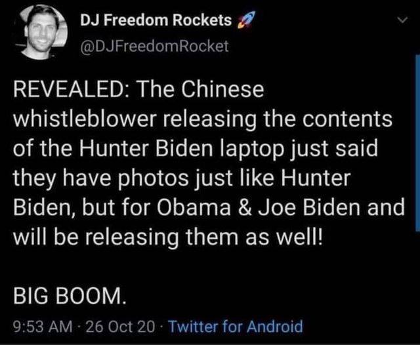
Task: Click the 26 Oct 20 date
Action: click(119, 327)
